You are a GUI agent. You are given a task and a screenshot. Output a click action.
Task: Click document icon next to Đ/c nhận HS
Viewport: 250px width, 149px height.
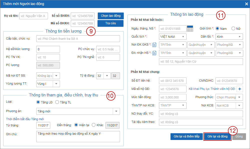point(154,53)
